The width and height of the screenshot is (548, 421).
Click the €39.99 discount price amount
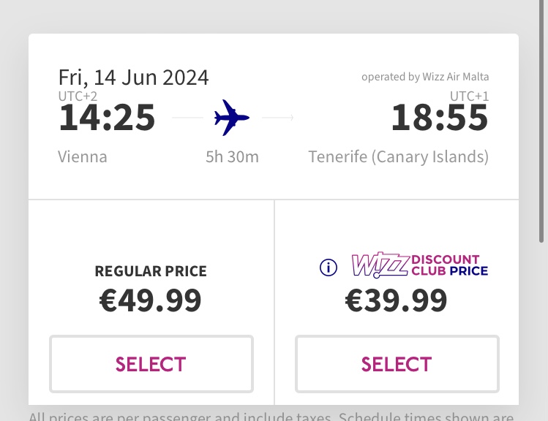tap(396, 300)
